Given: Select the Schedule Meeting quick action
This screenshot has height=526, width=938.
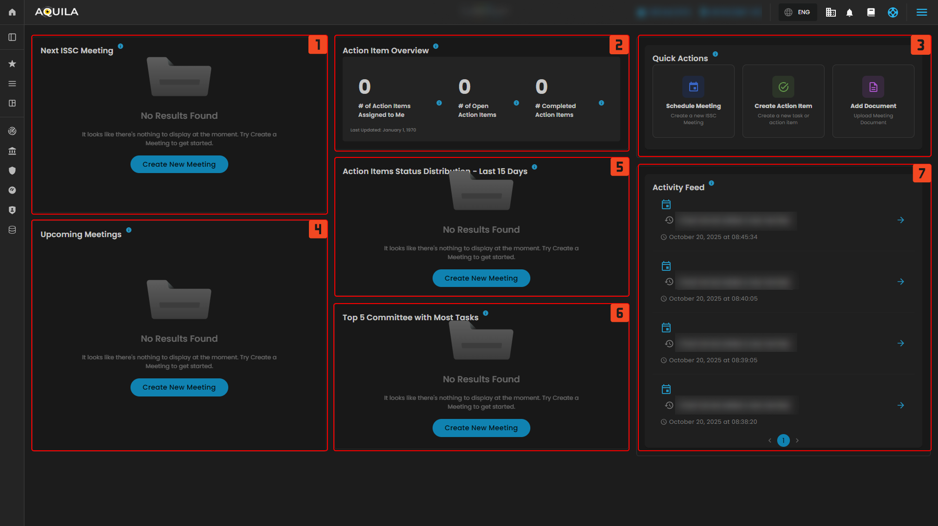Looking at the screenshot, I should coord(693,101).
